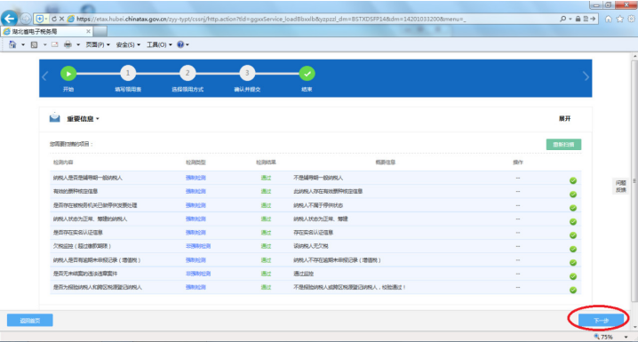Click 展开 to expand important information
The height and width of the screenshot is (342, 638).
(x=564, y=119)
